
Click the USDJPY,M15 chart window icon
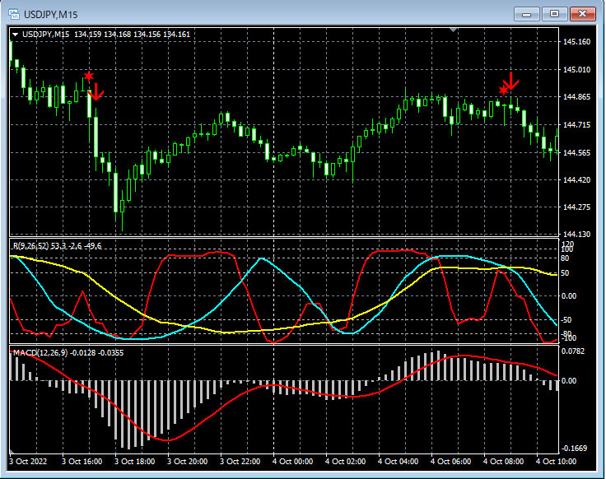pyautogui.click(x=13, y=14)
